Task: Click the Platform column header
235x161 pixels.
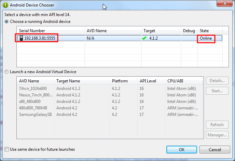Action: [x=124, y=81]
